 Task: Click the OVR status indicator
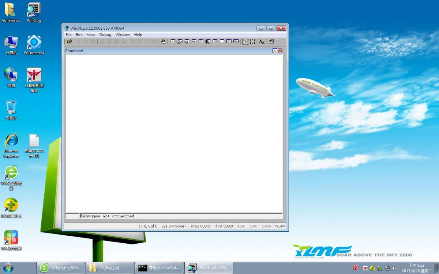[x=254, y=226]
